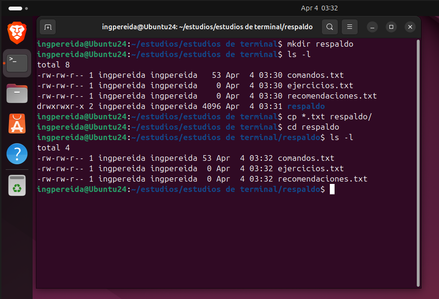Click recomendaciones.txt dated 03:30
The height and width of the screenshot is (299, 439).
[332, 96]
